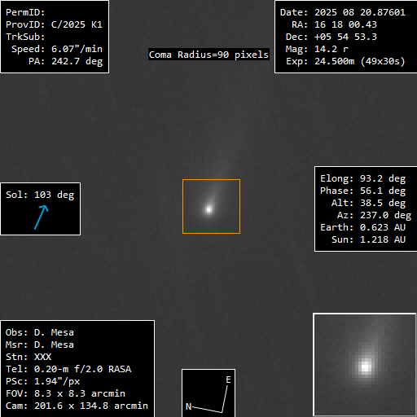
Task: Click the Exp 24.500m (49x30s) line
Action: [345, 61]
